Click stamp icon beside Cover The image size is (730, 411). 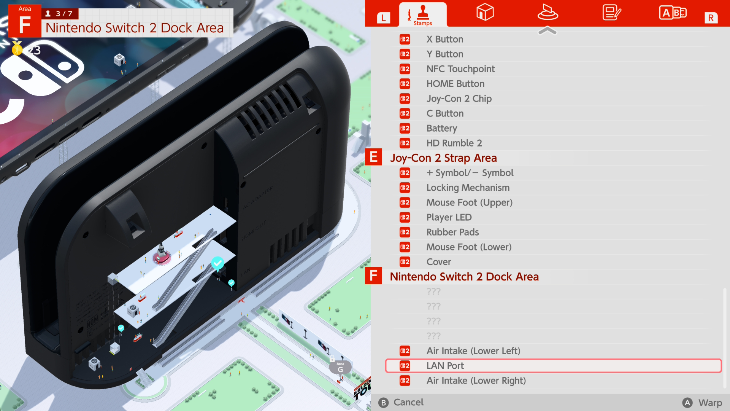(405, 262)
